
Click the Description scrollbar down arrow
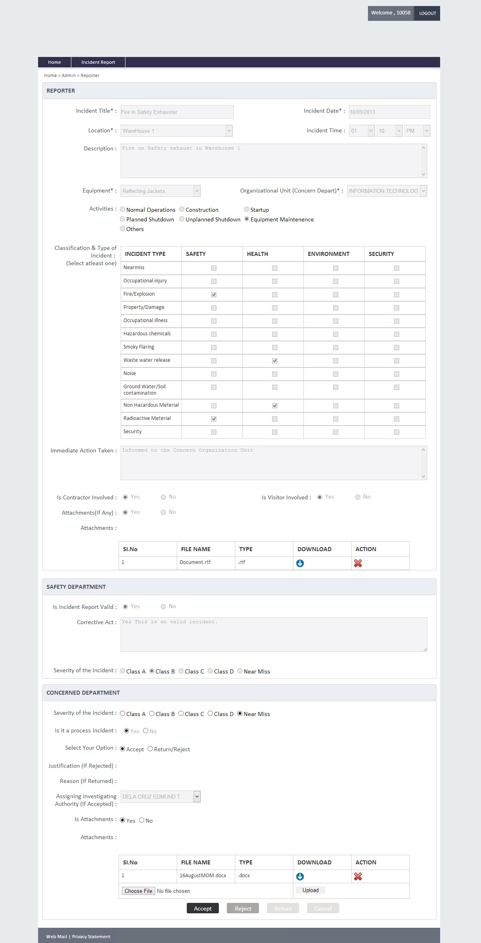(x=424, y=174)
